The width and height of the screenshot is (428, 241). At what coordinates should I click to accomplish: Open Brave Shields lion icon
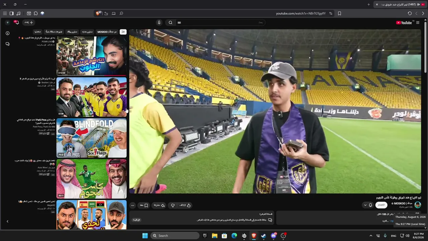coord(99,13)
